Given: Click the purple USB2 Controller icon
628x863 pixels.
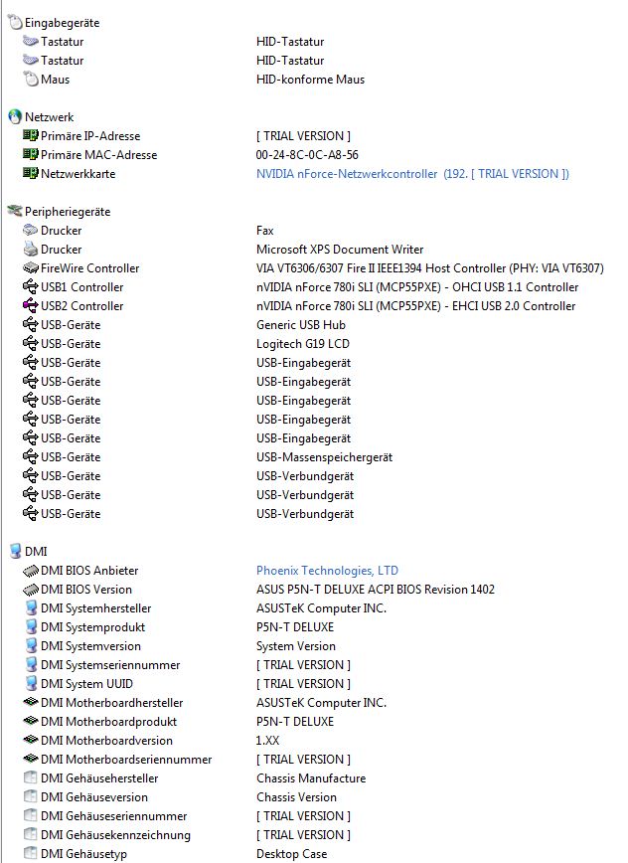Looking at the screenshot, I should 30,305.
